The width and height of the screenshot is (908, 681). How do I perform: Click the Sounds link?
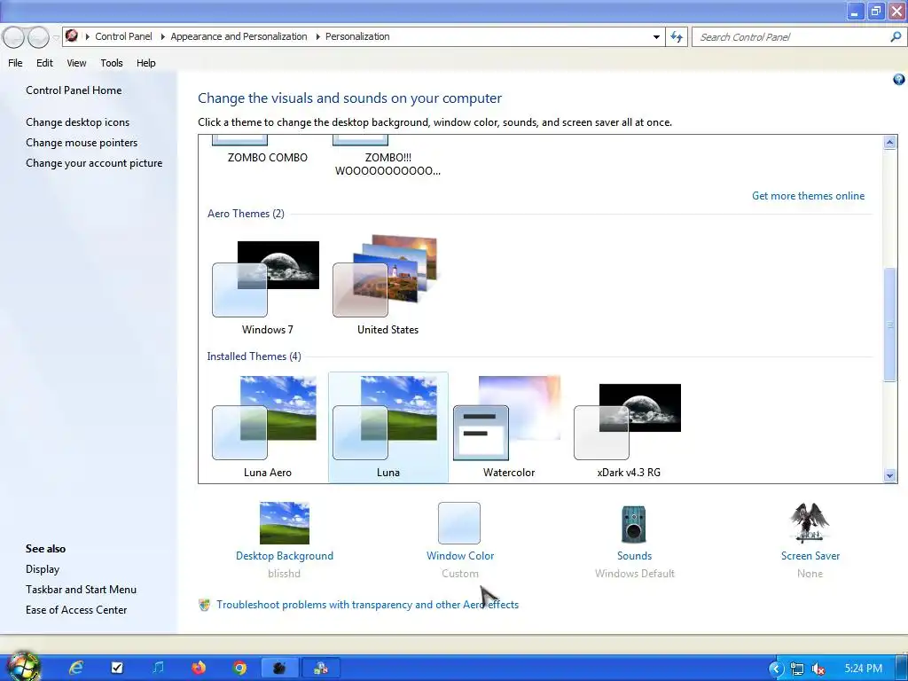coord(634,556)
